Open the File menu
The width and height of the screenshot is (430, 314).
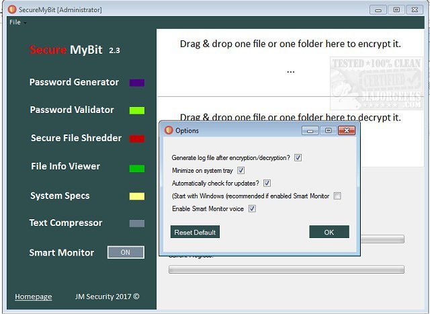tap(17, 22)
